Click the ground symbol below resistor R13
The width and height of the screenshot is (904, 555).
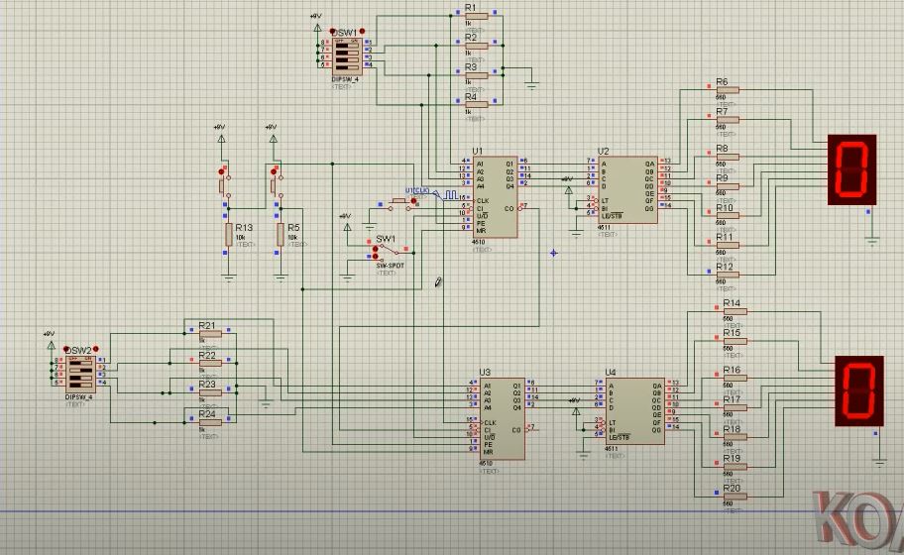pyautogui.click(x=229, y=278)
